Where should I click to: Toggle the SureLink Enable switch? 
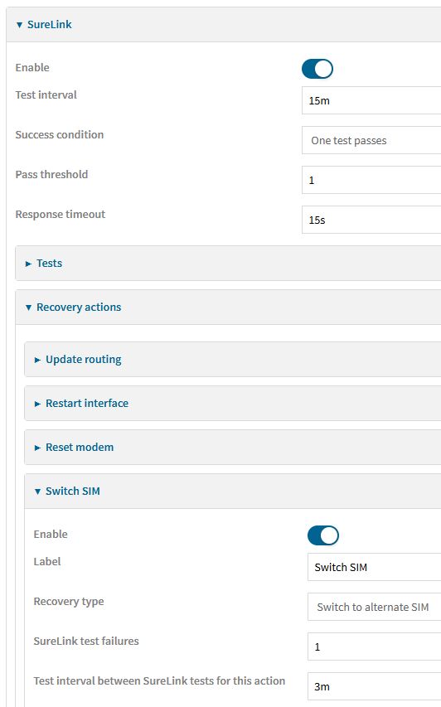317,69
